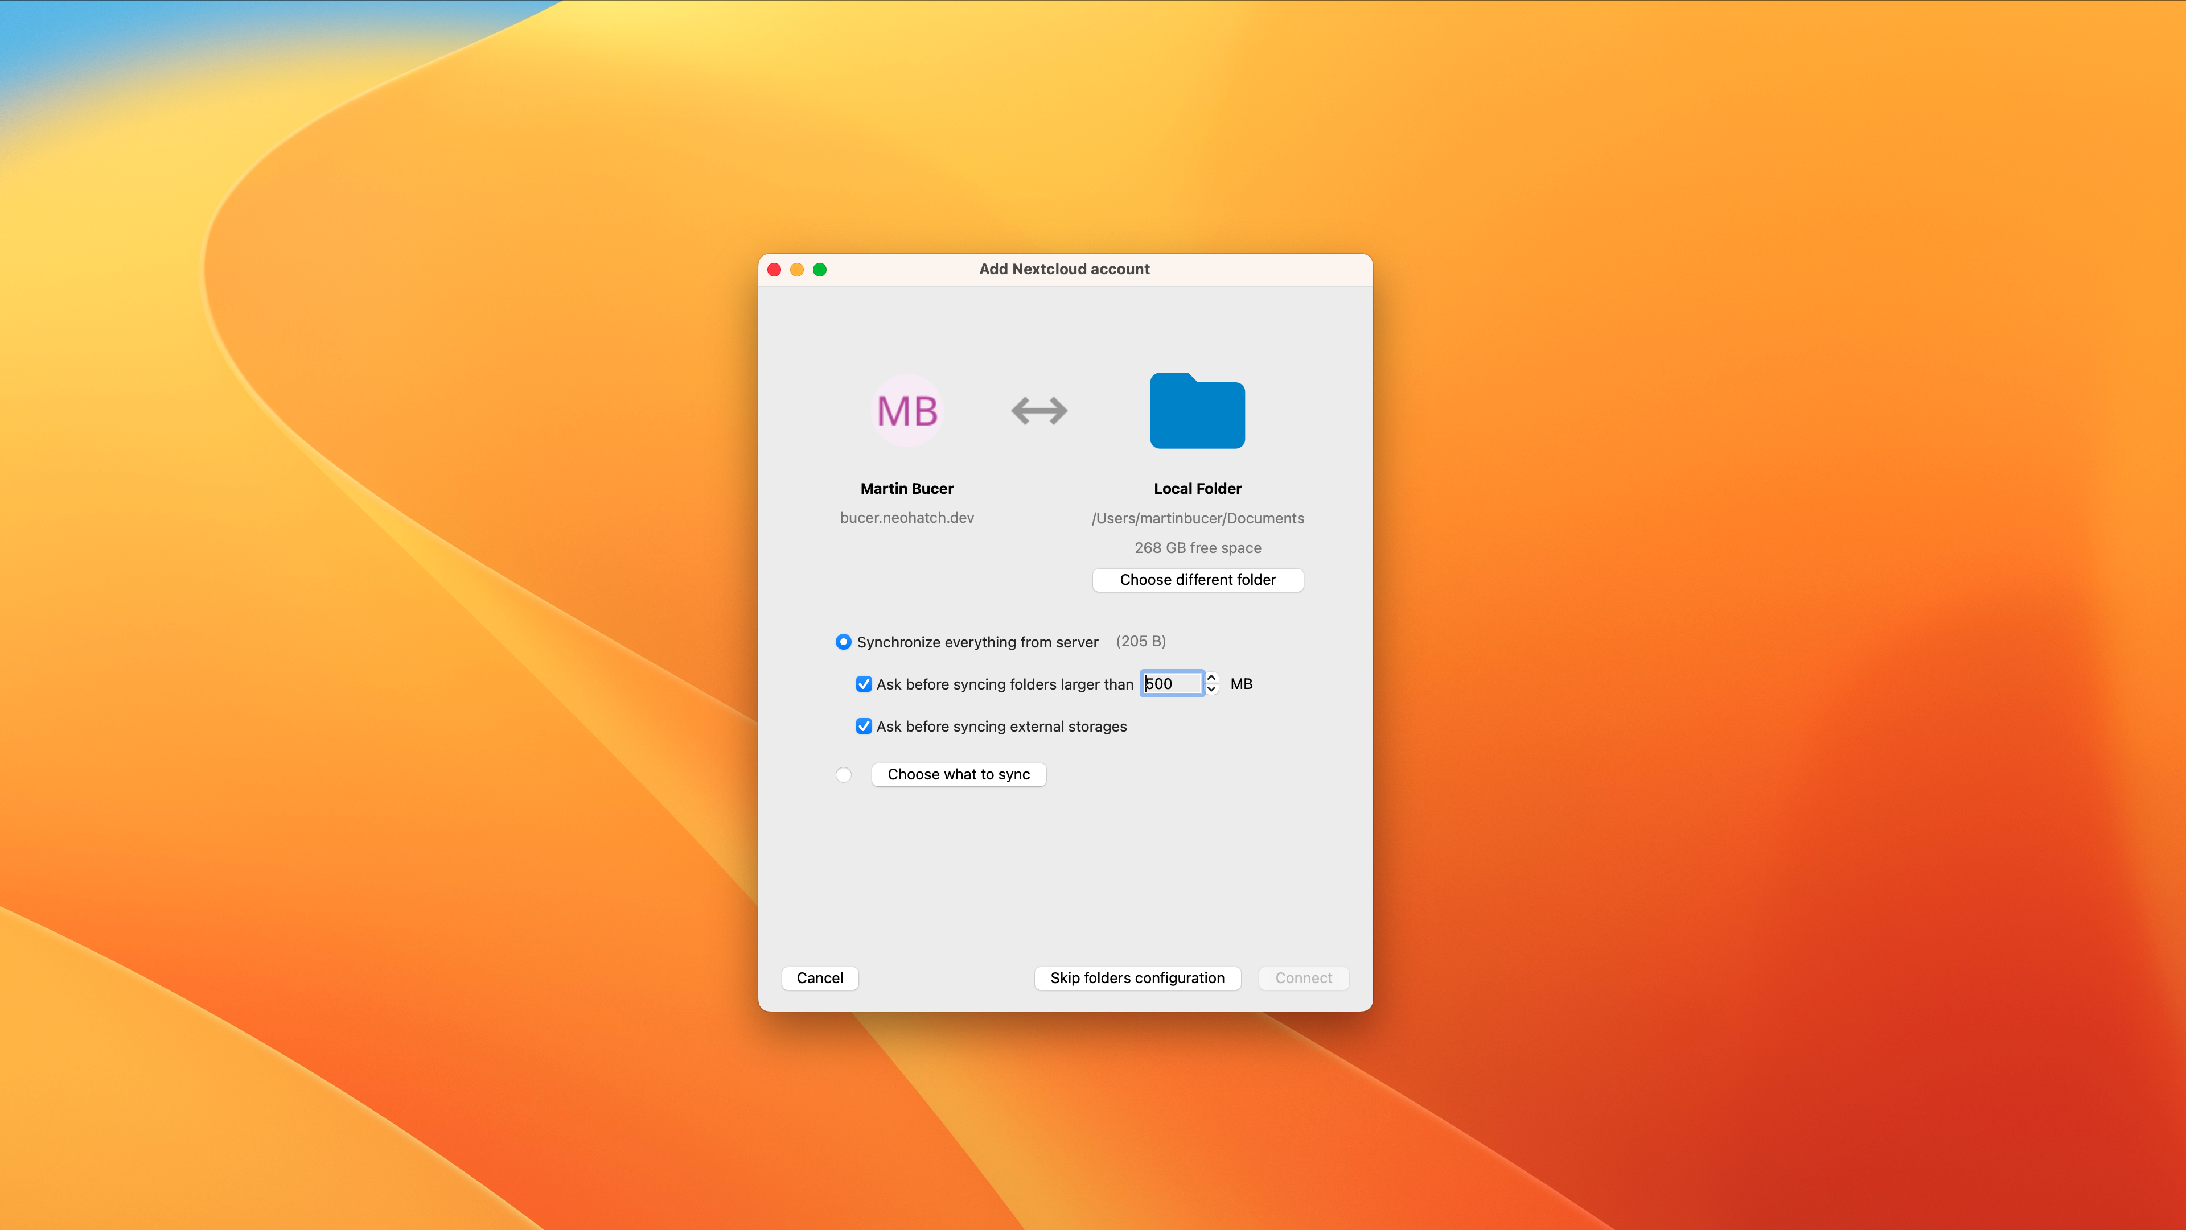Image resolution: width=2186 pixels, height=1230 pixels.
Task: Click the MB unit label
Action: pyautogui.click(x=1242, y=684)
